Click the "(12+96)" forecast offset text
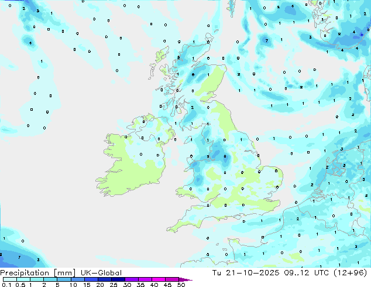Viewport: 371px width, 287px height. coord(350,273)
